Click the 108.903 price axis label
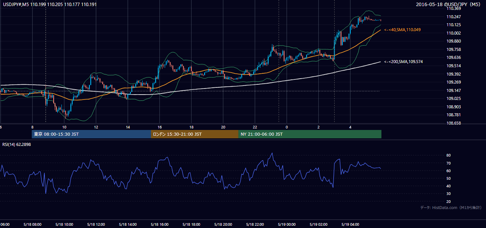The image size is (486, 228). (x=454, y=107)
